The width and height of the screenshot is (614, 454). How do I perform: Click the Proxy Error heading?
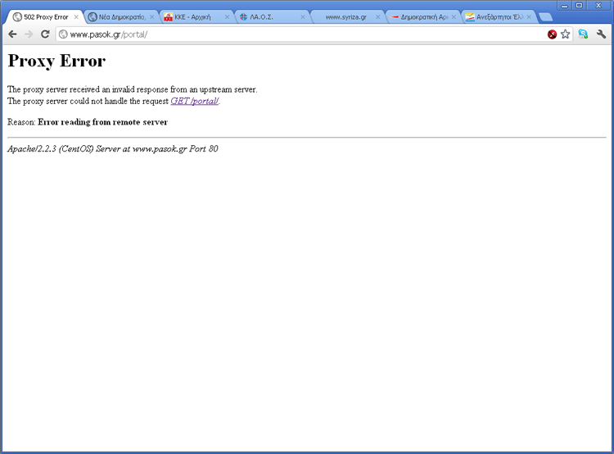pos(56,61)
